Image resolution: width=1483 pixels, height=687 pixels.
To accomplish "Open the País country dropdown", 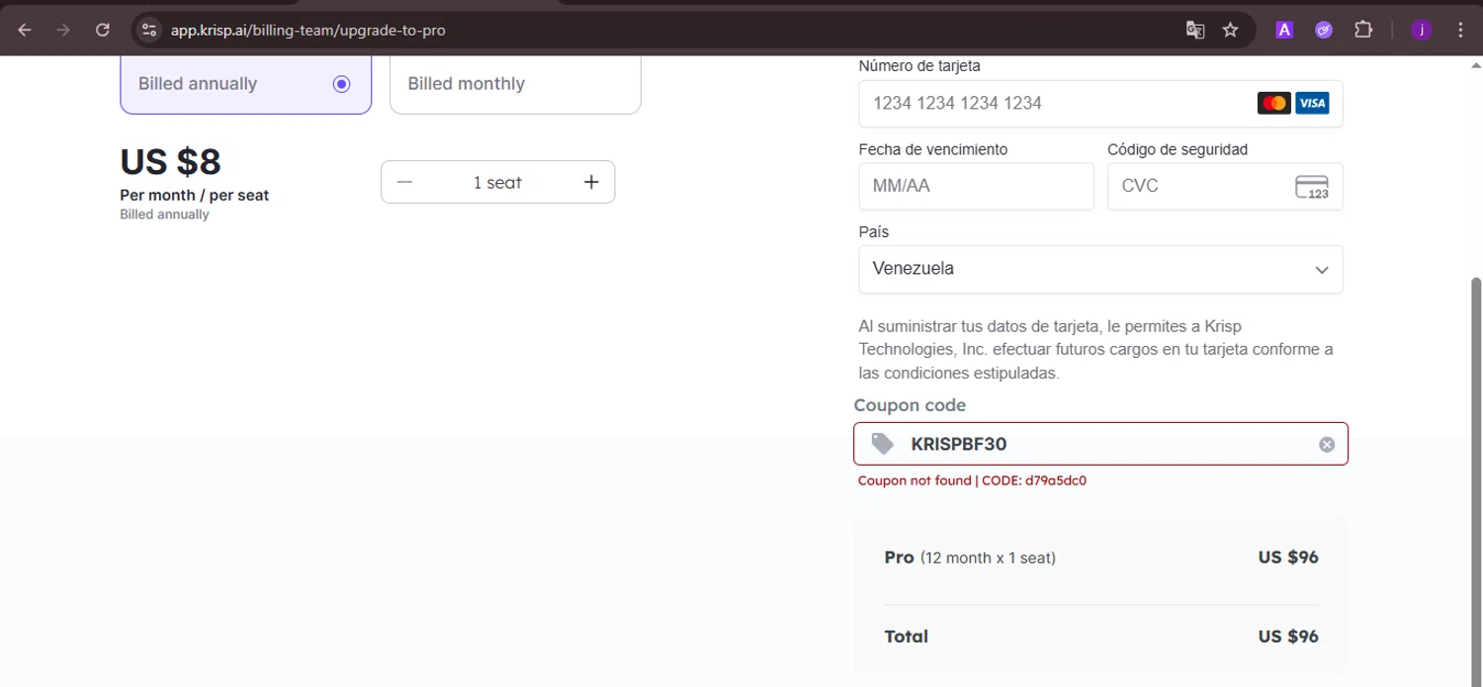I will tap(1100, 269).
